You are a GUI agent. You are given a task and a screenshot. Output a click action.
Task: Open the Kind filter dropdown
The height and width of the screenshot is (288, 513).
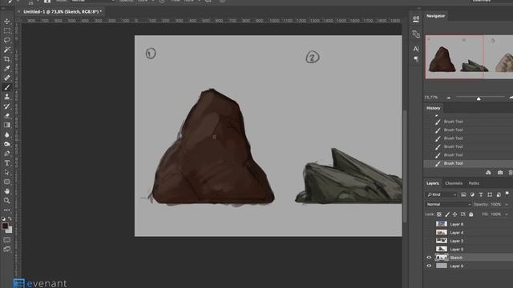[x=442, y=194]
